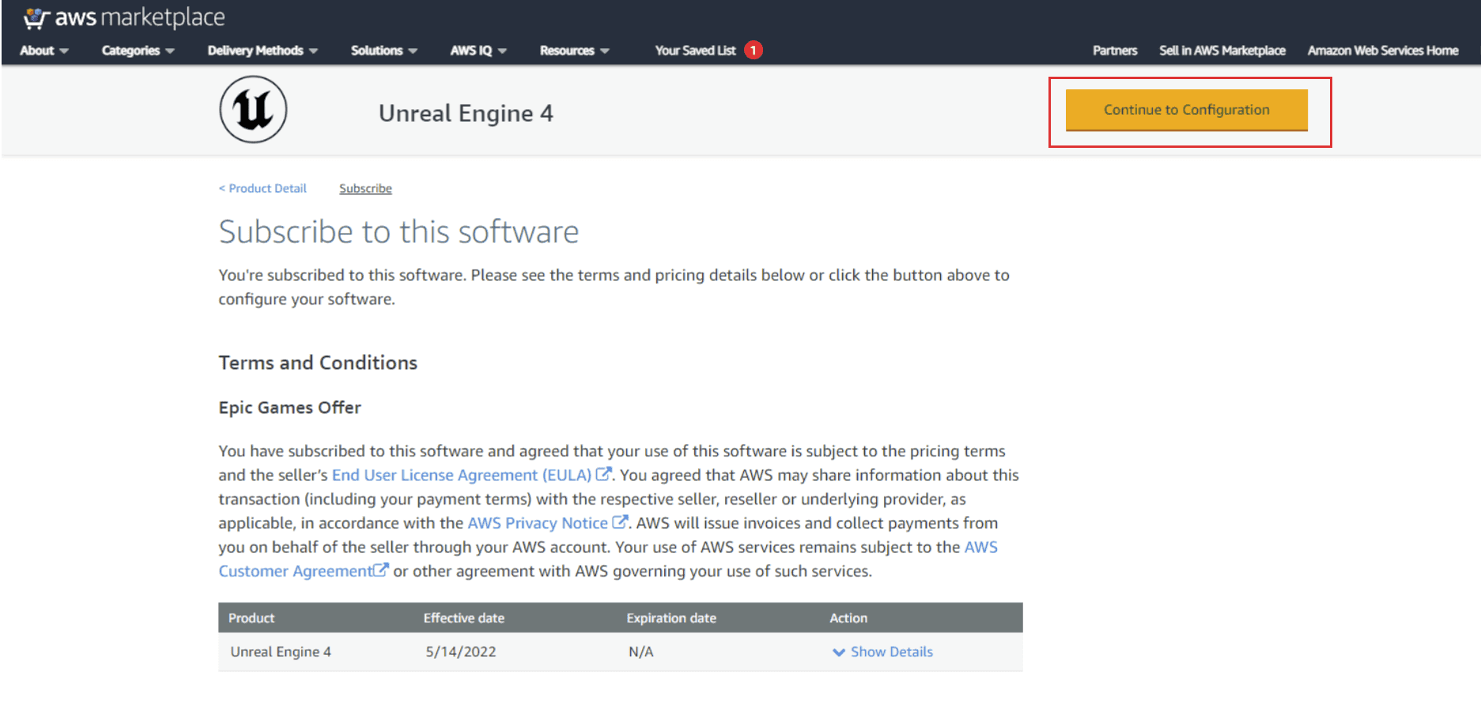
Task: Click the Action column header
Action: (848, 618)
